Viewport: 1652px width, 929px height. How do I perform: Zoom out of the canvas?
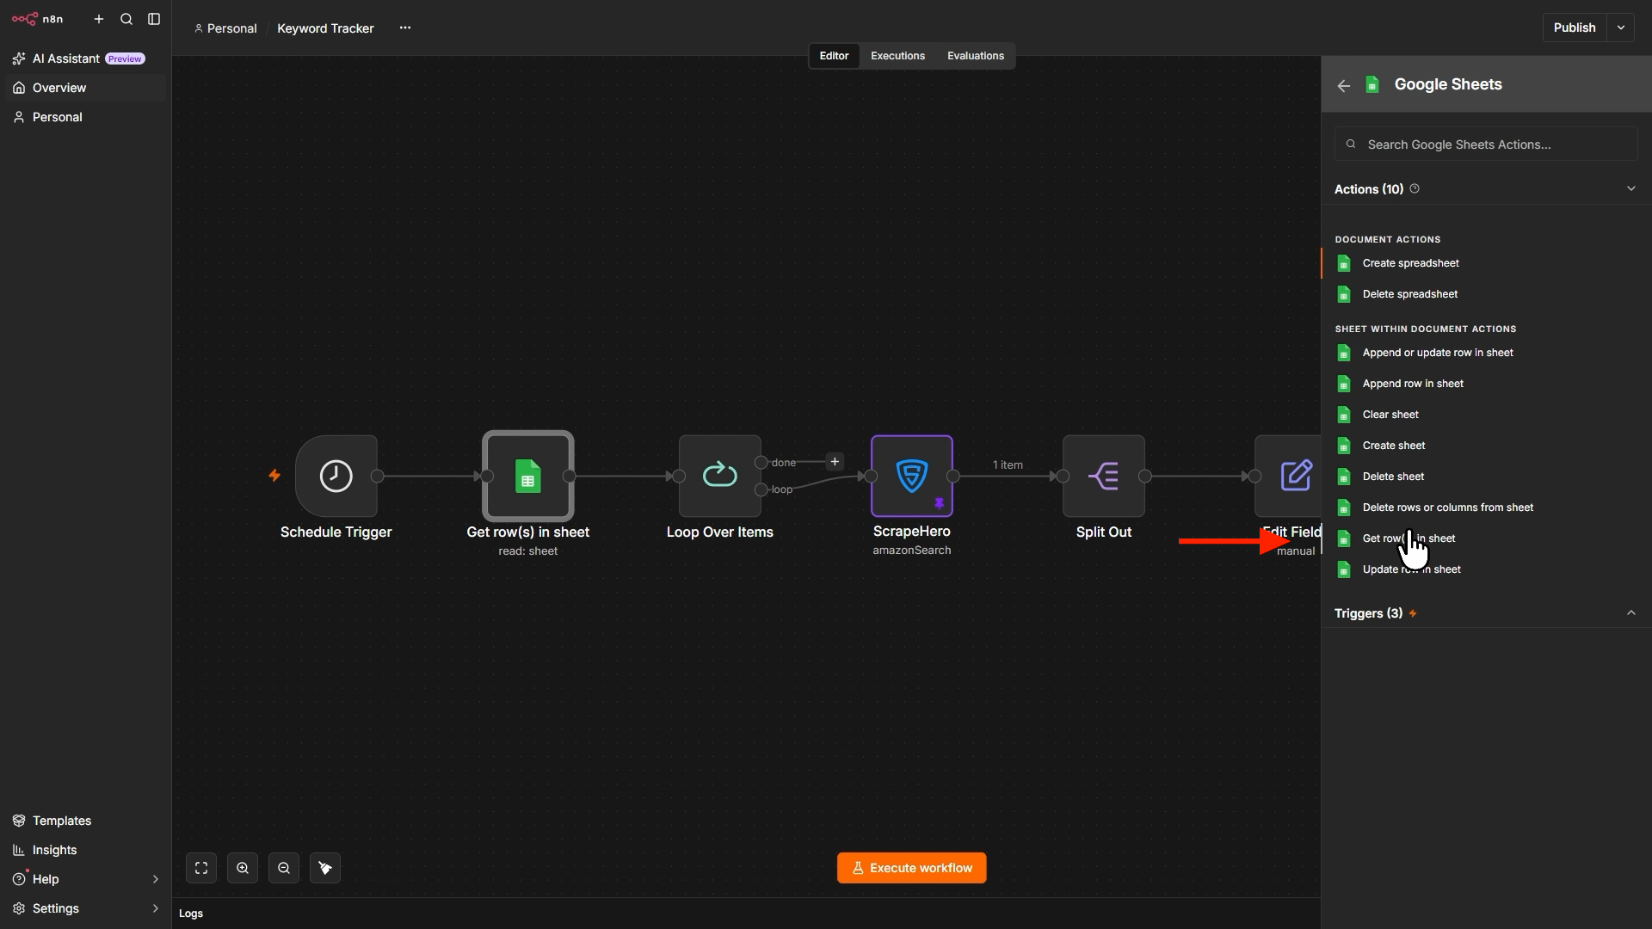coord(284,868)
